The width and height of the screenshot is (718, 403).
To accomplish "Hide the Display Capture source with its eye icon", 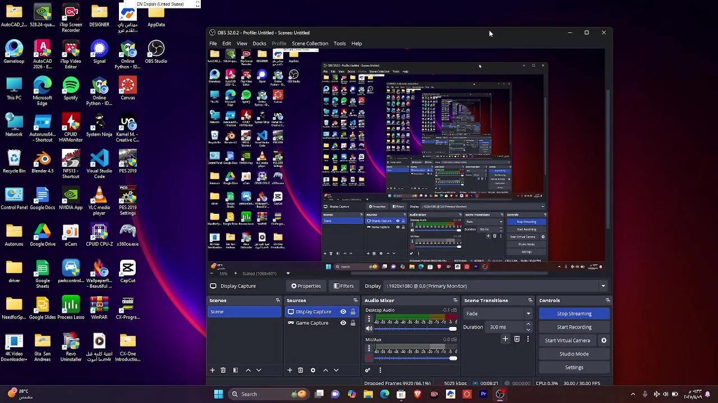I will pos(343,312).
